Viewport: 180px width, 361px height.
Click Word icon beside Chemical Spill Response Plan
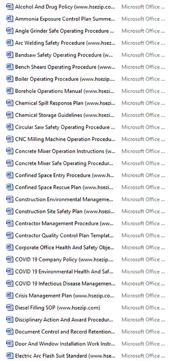(x=9, y=103)
